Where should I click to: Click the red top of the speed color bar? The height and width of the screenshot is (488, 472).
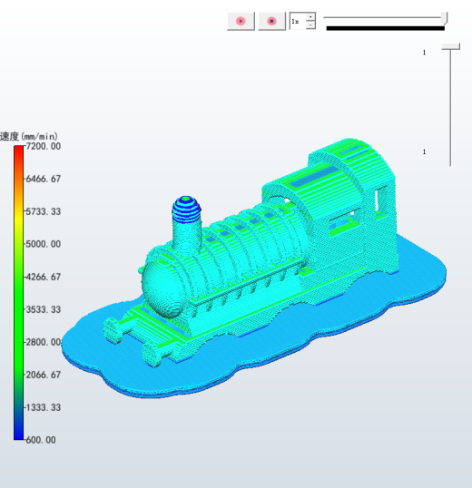click(x=19, y=151)
